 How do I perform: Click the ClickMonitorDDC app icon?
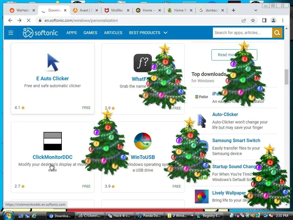click(x=53, y=141)
